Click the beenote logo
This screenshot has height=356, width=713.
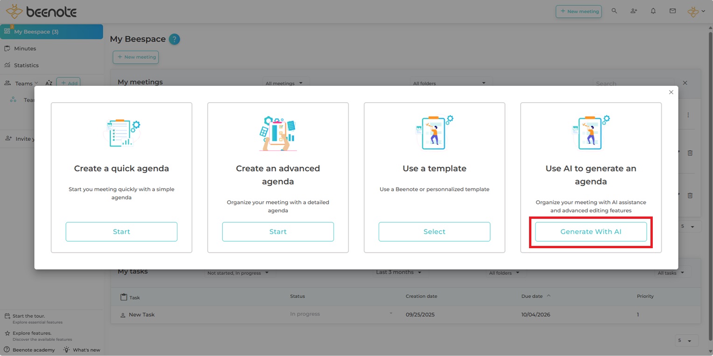(41, 12)
